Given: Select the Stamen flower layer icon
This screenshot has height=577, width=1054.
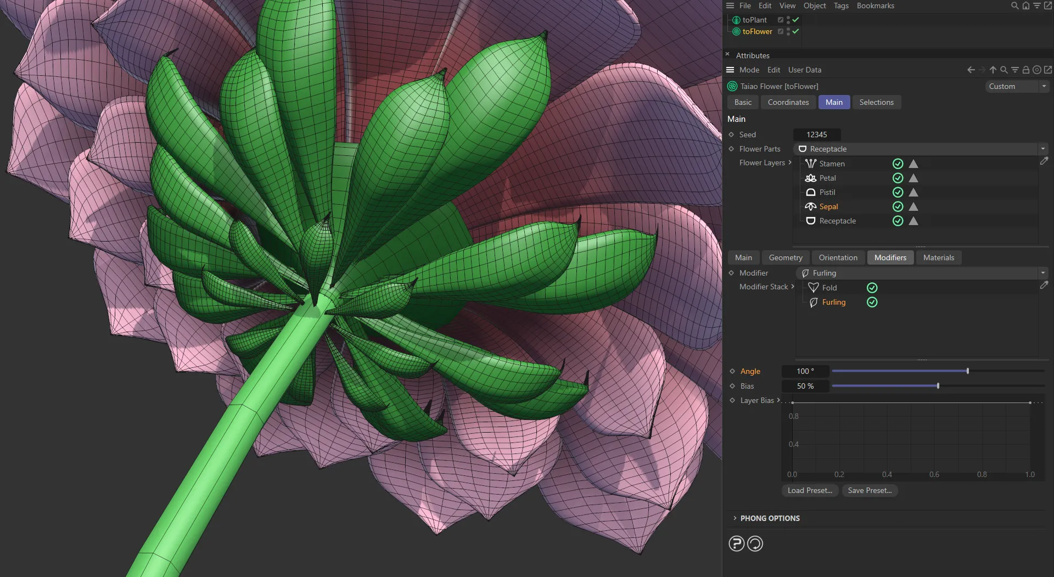Looking at the screenshot, I should (x=810, y=163).
